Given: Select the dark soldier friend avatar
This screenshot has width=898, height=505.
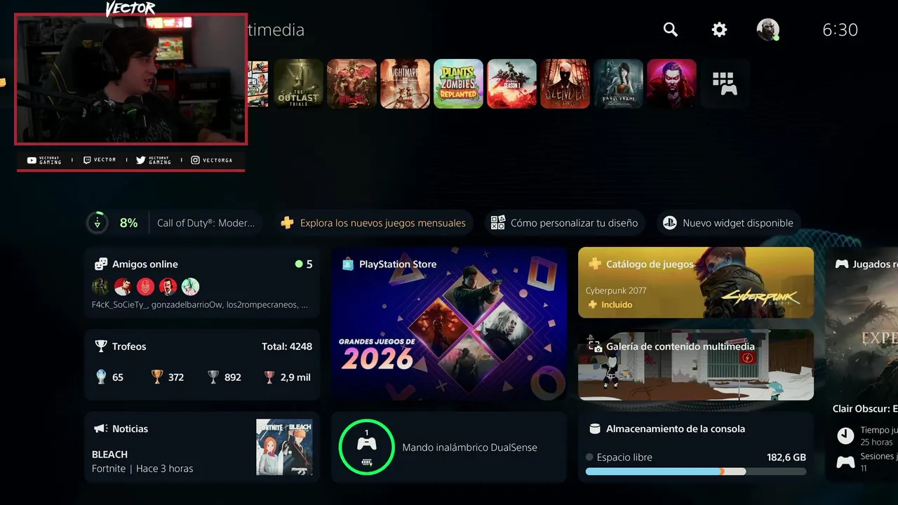Looking at the screenshot, I should pos(100,286).
